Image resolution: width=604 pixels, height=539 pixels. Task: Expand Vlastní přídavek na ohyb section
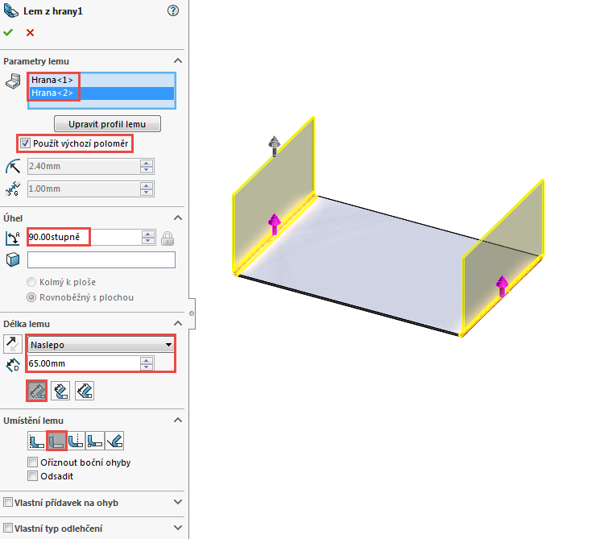point(178,502)
